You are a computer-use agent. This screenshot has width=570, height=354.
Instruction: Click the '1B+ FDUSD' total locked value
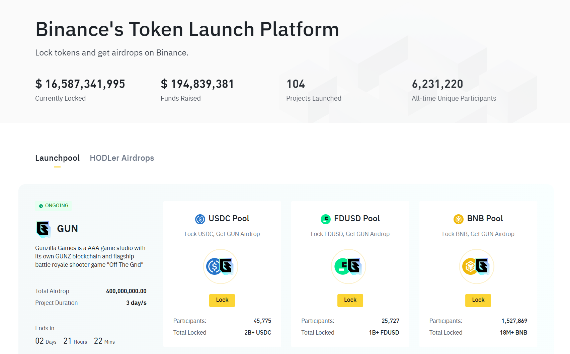point(384,333)
